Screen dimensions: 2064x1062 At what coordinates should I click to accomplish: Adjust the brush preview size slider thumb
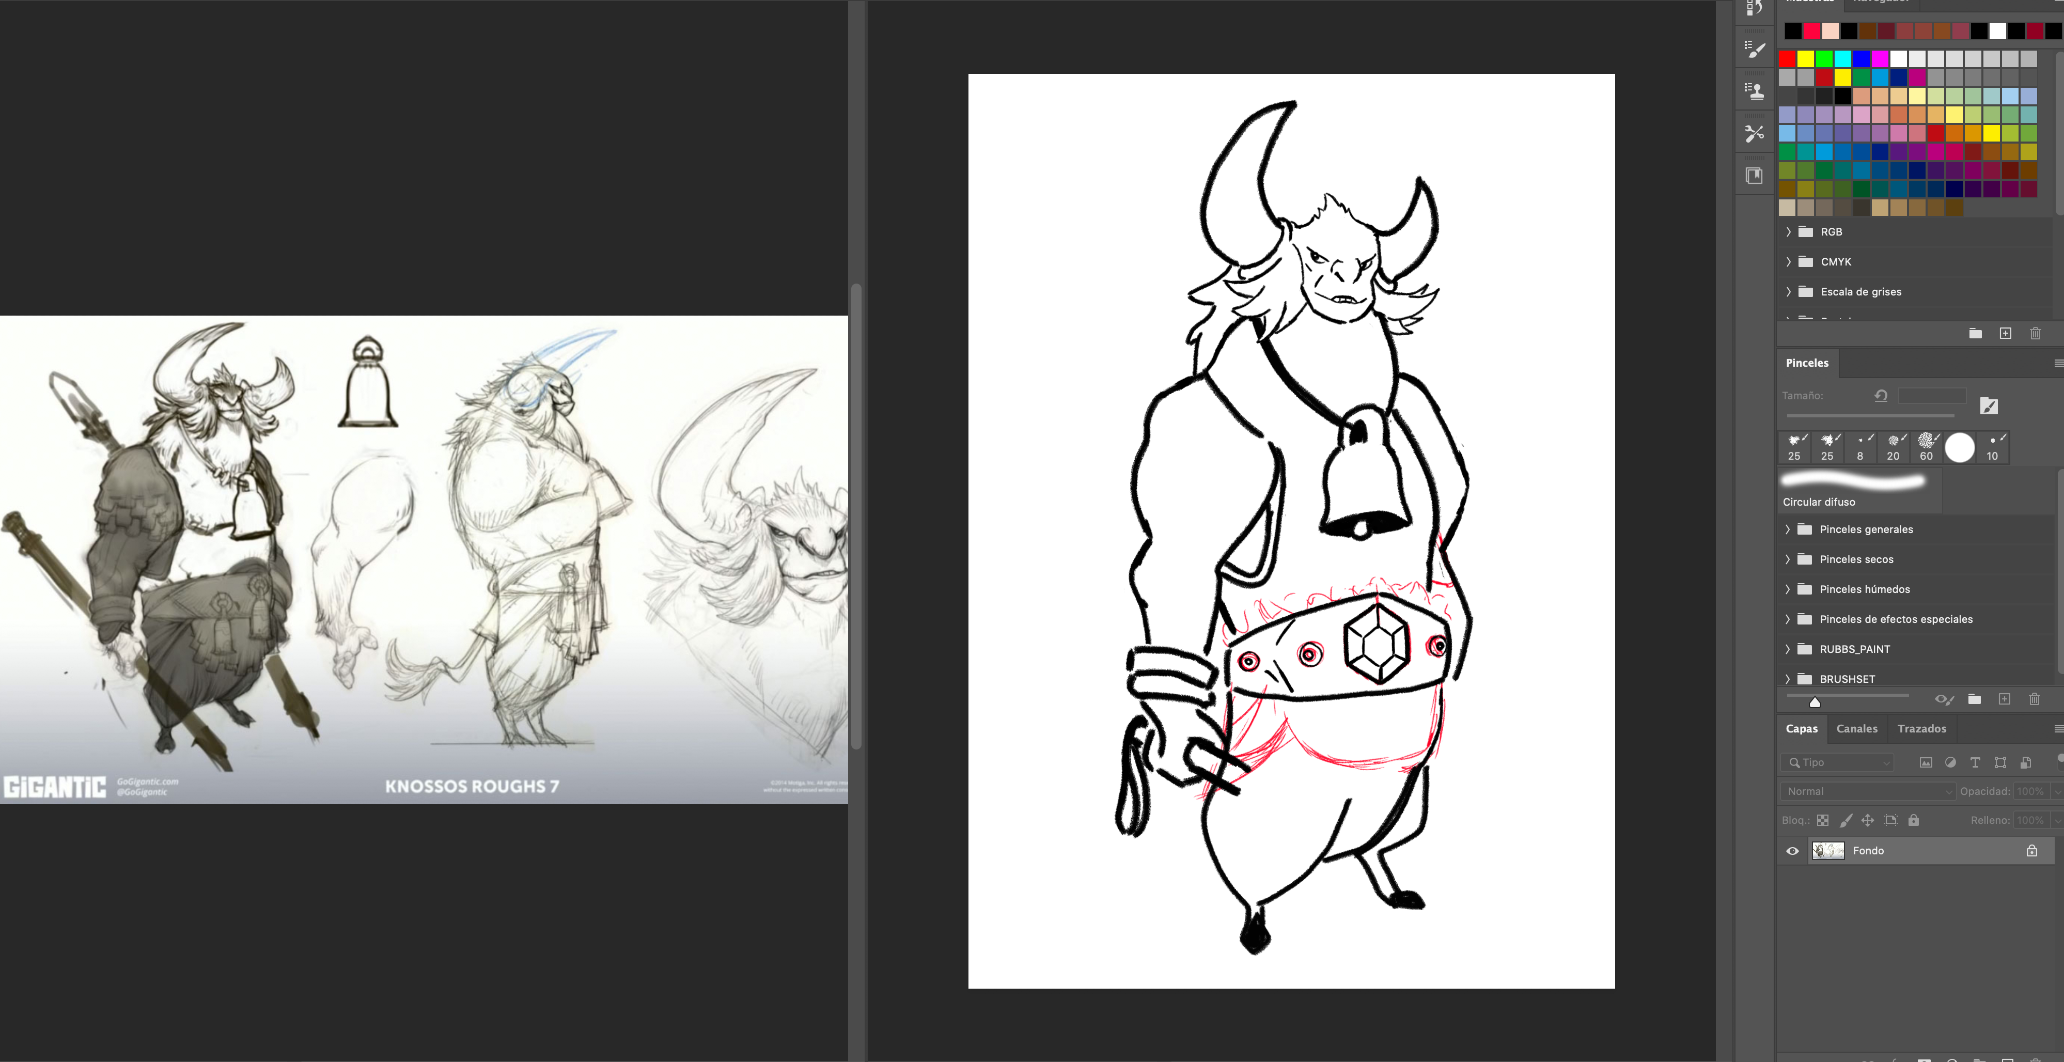1815,703
